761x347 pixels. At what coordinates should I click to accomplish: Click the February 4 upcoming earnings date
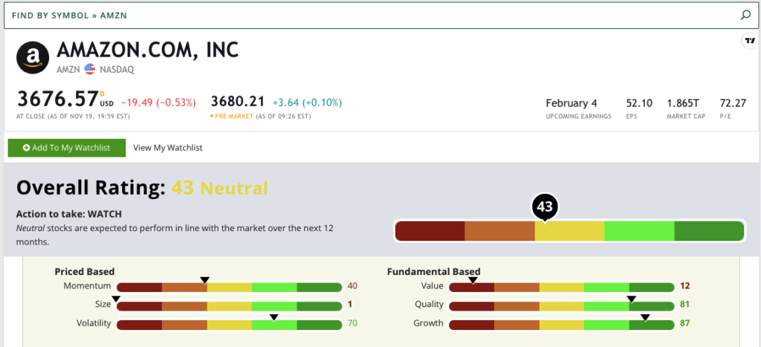pos(571,103)
